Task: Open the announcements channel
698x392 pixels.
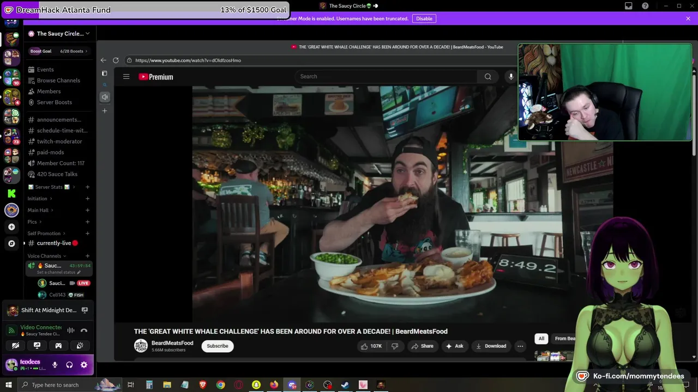Action: coord(59,120)
